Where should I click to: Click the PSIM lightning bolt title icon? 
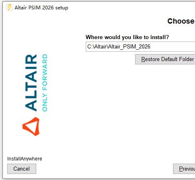click(9, 7)
